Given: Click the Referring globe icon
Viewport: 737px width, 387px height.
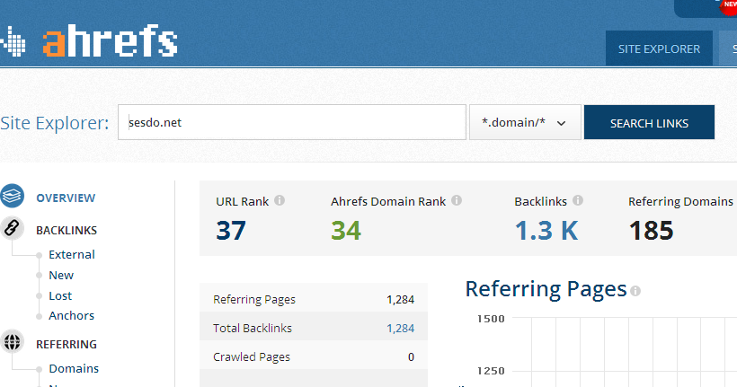Looking at the screenshot, I should (13, 341).
